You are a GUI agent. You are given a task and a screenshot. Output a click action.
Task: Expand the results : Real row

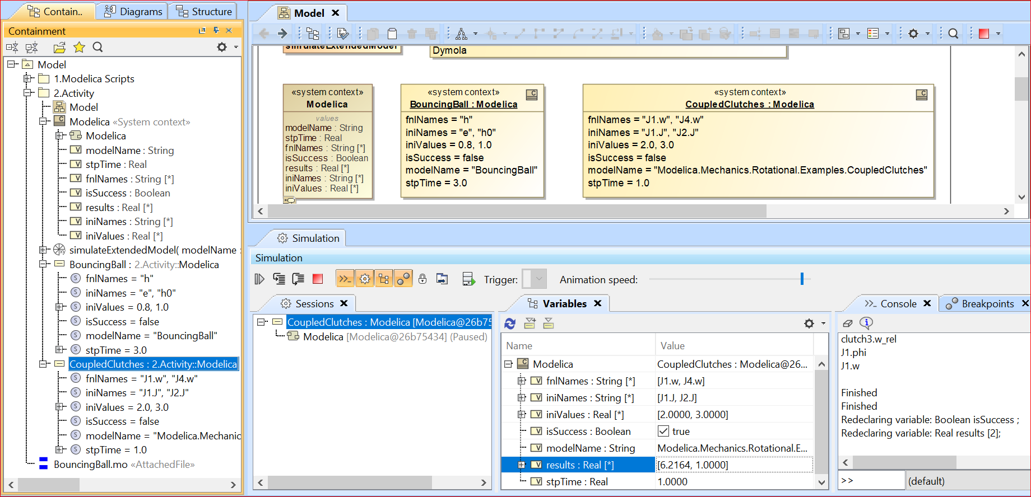(522, 465)
